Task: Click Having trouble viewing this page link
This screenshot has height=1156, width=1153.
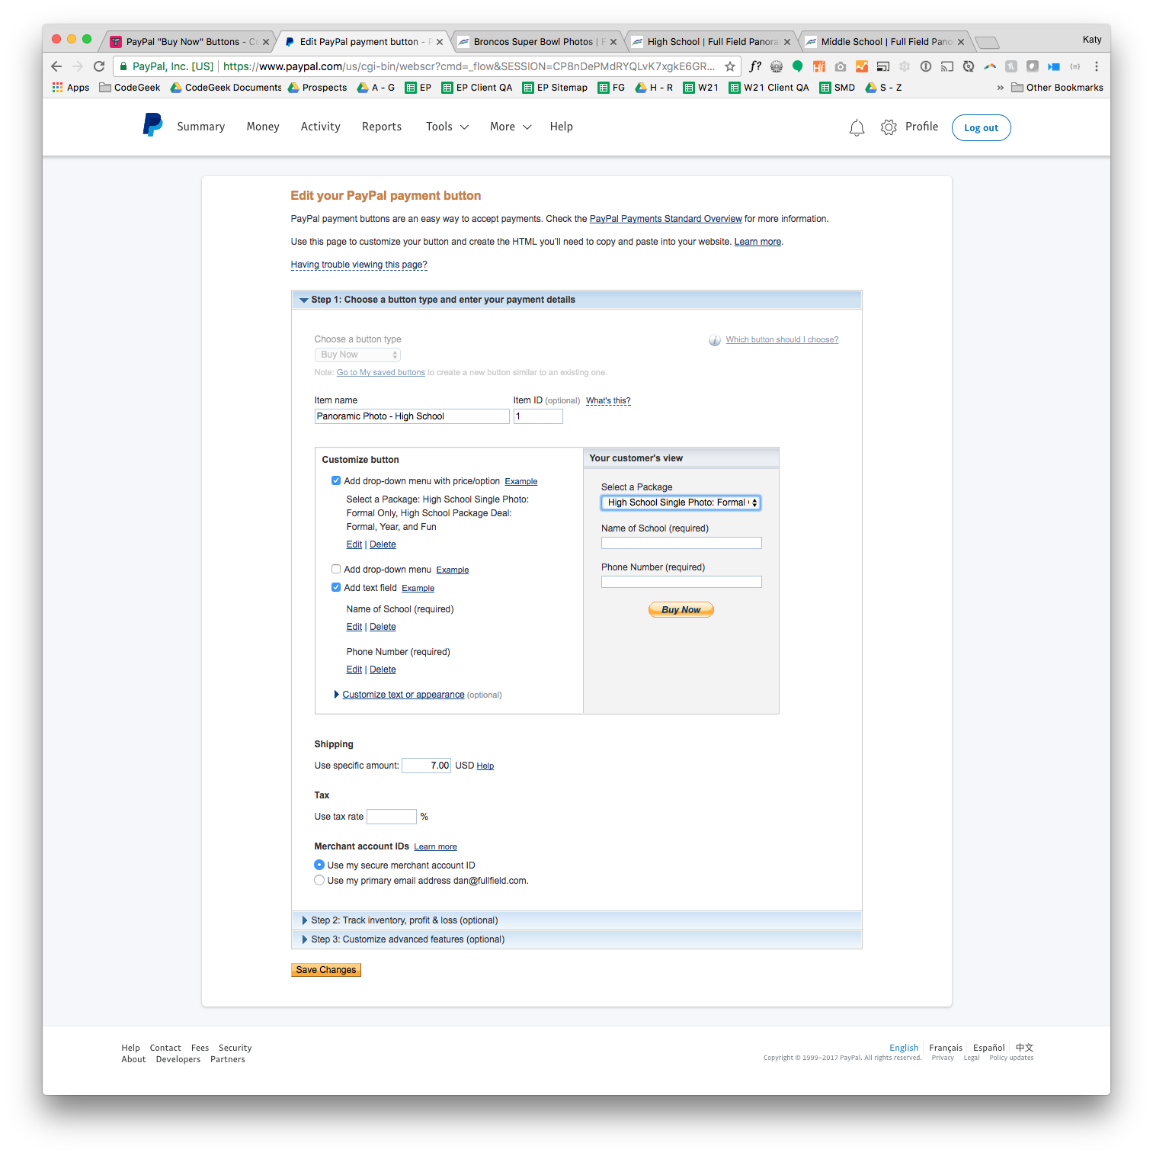Action: coord(359,265)
